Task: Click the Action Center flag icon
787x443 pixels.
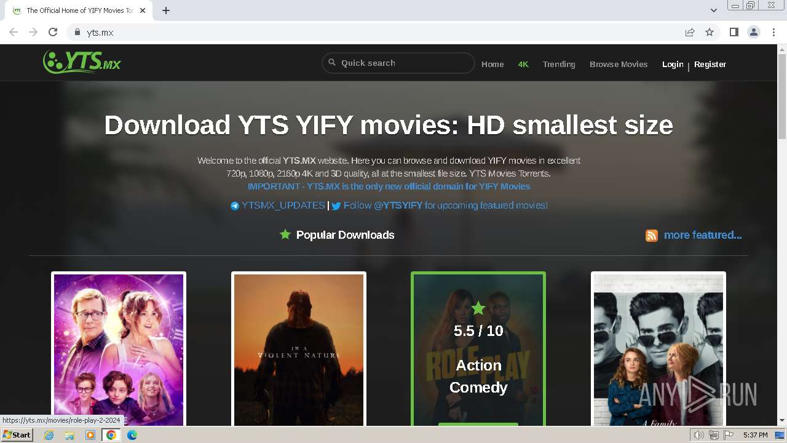Action: pos(727,435)
